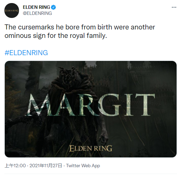182x175 pixels.
Task: Click the 上午12:00 timestamp
Action: [15, 166]
